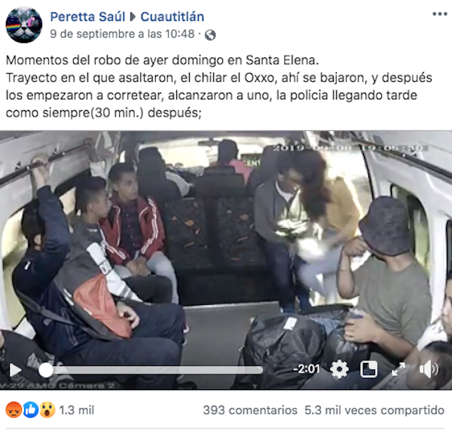Click the public globe privacy icon

(x=210, y=35)
